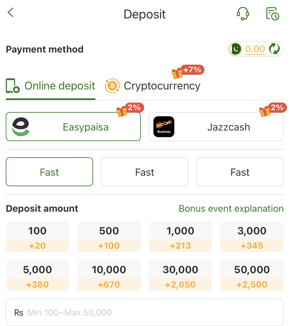Click the Easypaisa logo icon
Viewport: 291px width, 326px height.
tap(21, 127)
